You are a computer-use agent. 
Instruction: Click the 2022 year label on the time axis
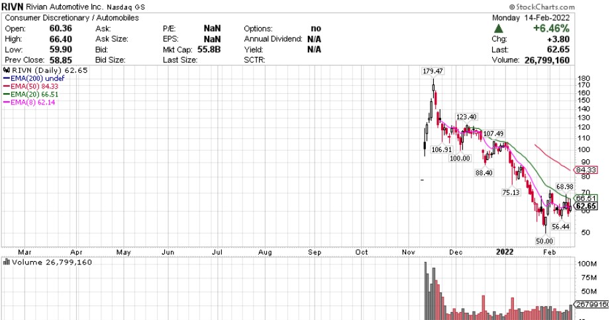[x=505, y=252]
